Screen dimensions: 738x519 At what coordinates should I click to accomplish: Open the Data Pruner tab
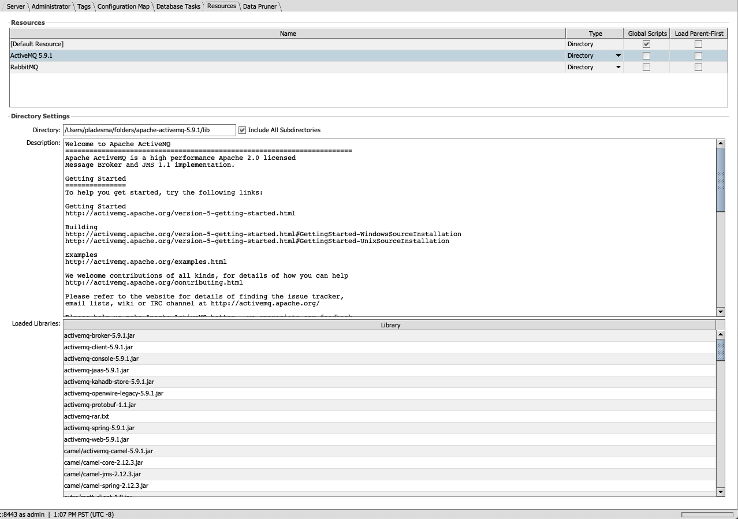[259, 6]
